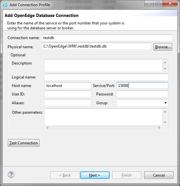The width and height of the screenshot is (180, 186).
Task: Click Other parameters scroll up arrow
Action: pos(165,112)
